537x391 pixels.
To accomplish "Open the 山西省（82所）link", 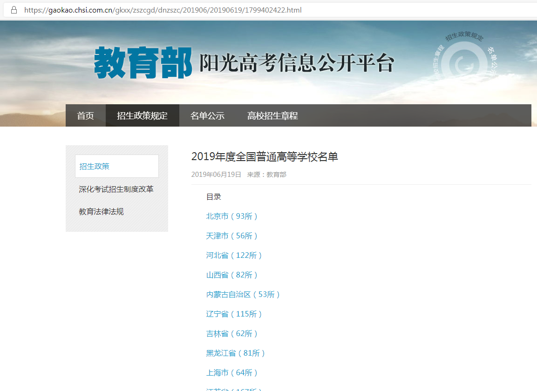I will click(232, 275).
